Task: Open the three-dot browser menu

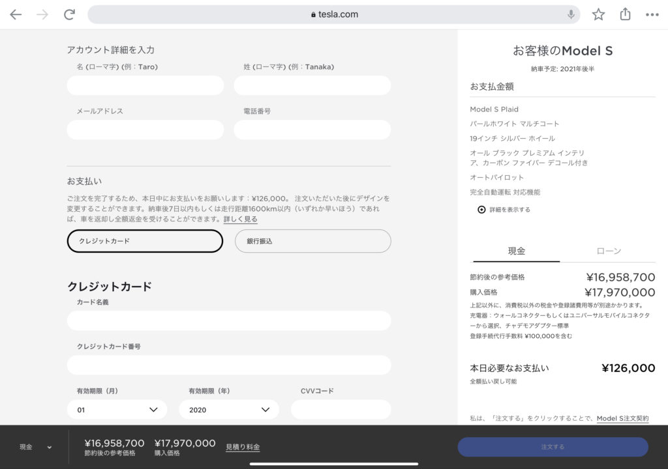Action: pos(652,14)
